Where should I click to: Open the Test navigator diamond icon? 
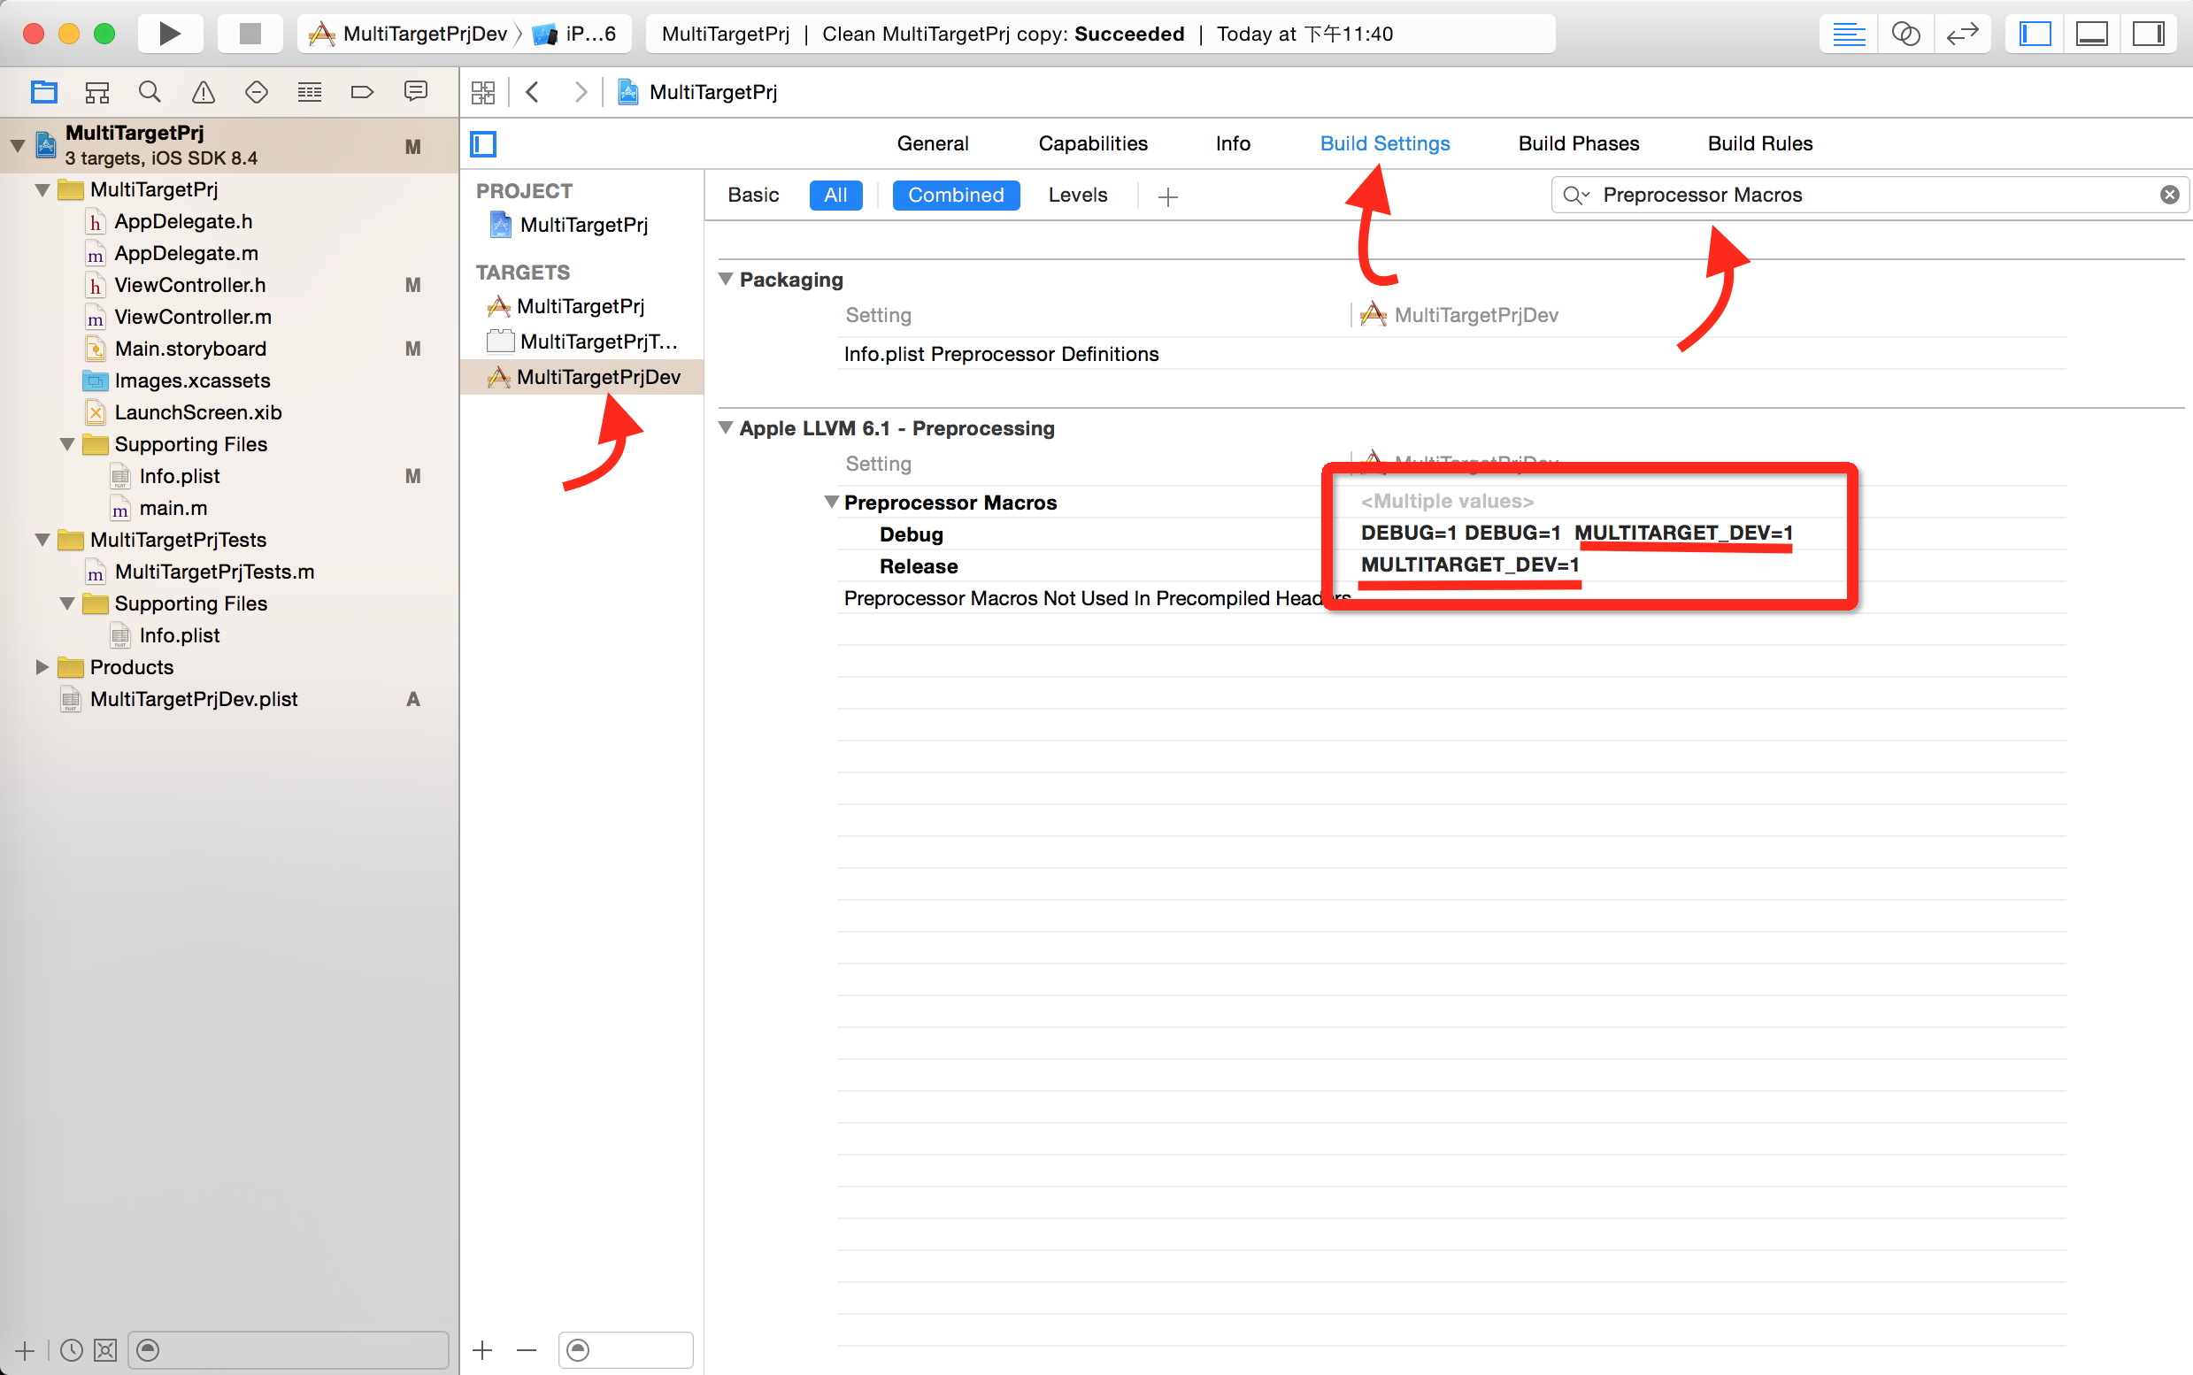click(x=257, y=92)
